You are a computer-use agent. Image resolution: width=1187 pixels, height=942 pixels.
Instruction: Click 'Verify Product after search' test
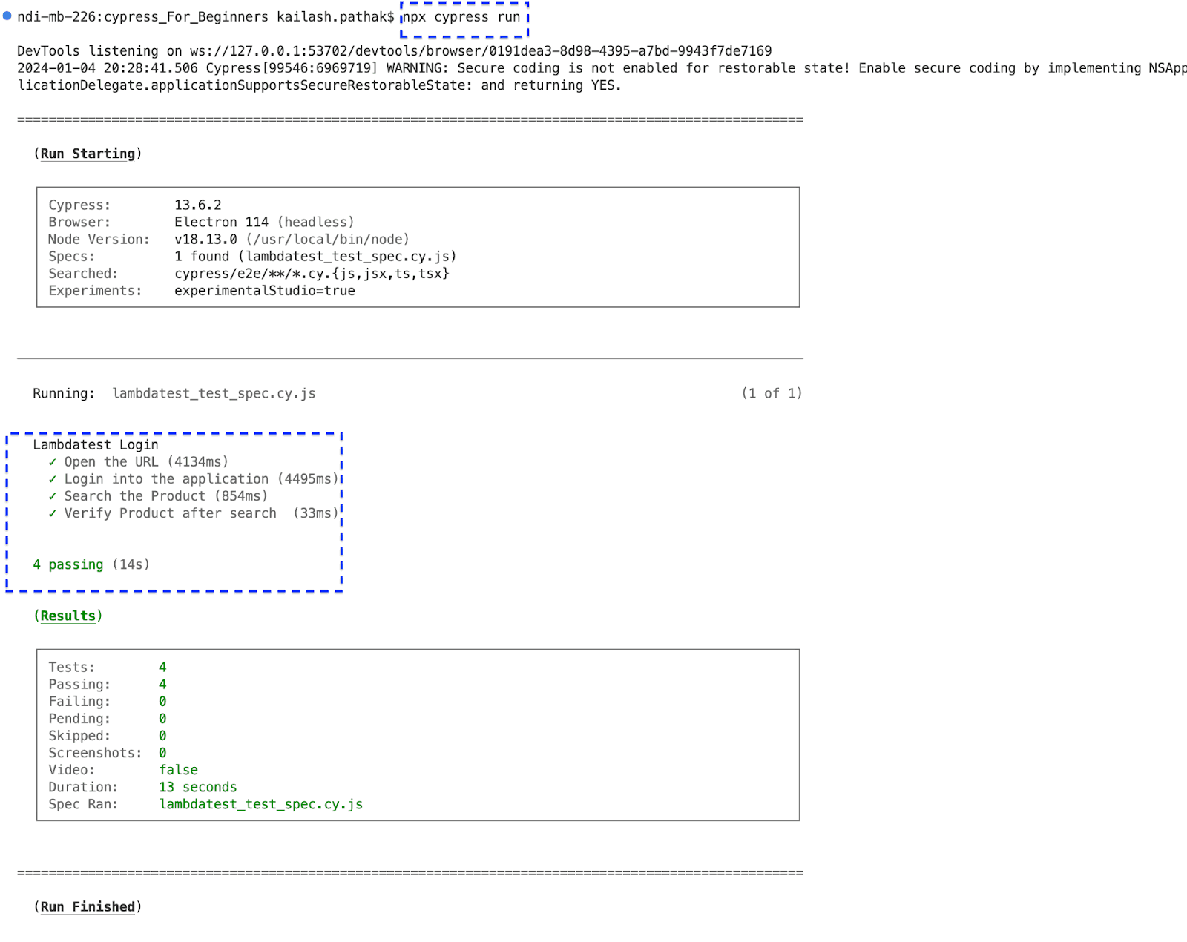(201, 513)
